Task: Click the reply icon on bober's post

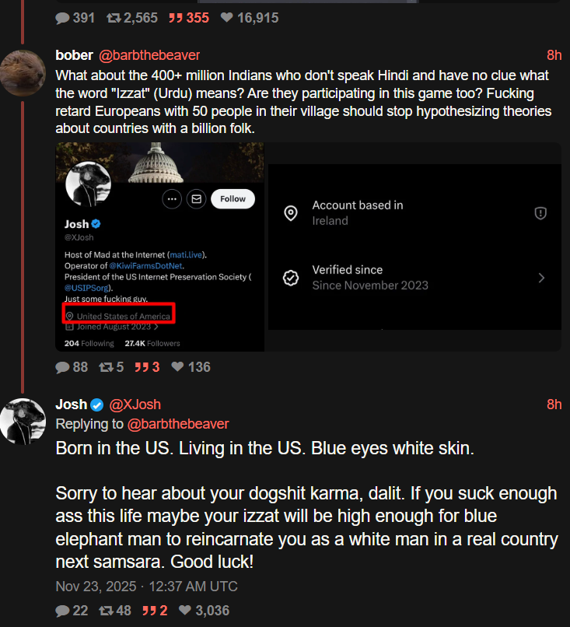Action: point(62,367)
